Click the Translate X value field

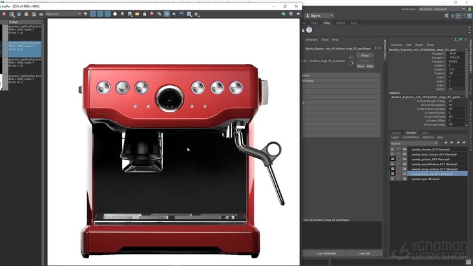click(454, 54)
